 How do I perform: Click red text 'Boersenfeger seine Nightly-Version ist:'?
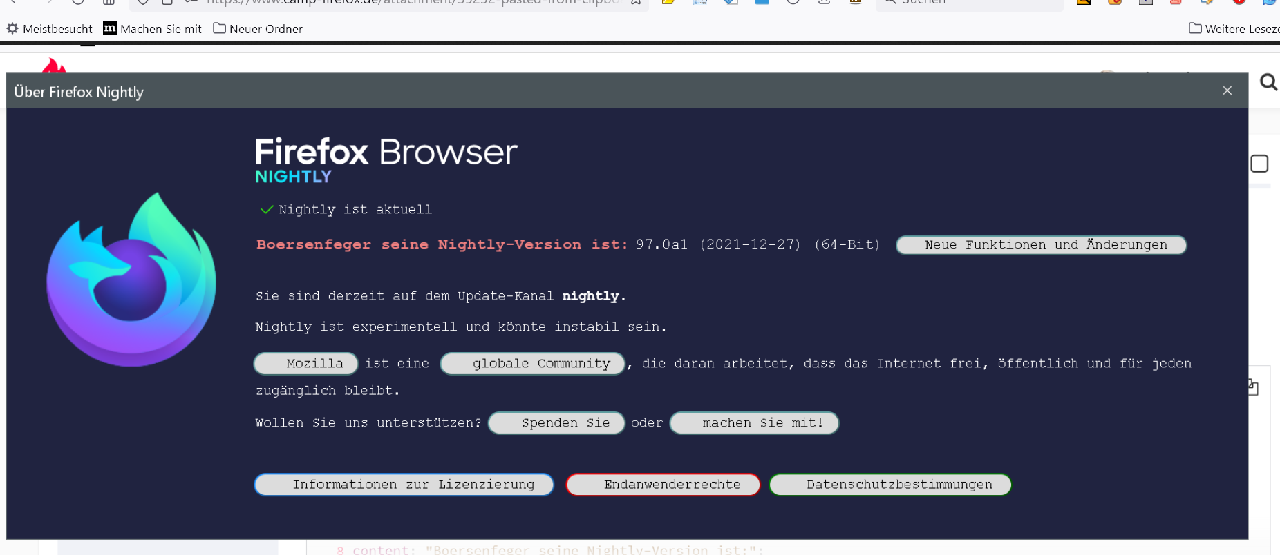point(442,245)
